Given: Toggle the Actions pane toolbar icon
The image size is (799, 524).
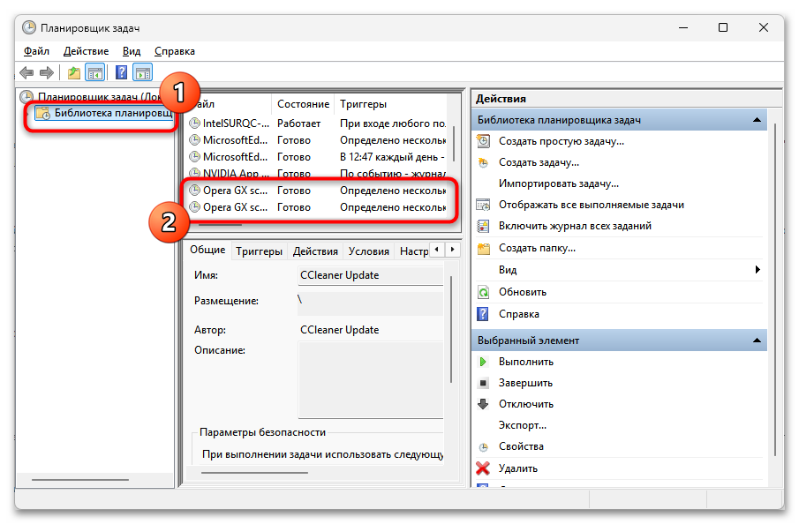Looking at the screenshot, I should pyautogui.click(x=143, y=73).
